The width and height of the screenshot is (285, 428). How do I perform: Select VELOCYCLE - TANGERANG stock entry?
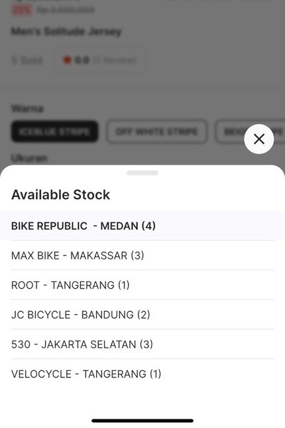coord(142,374)
